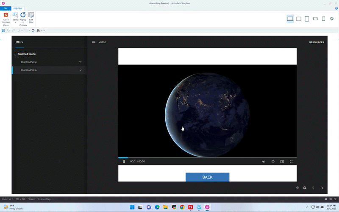Switch to phone portrait preview
The height and width of the screenshot is (212, 339).
[323, 19]
